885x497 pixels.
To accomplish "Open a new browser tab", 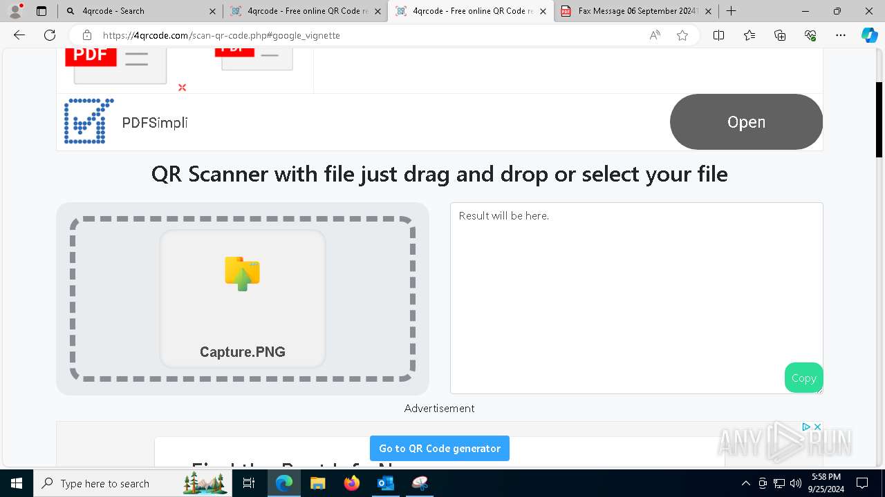I will click(x=731, y=11).
